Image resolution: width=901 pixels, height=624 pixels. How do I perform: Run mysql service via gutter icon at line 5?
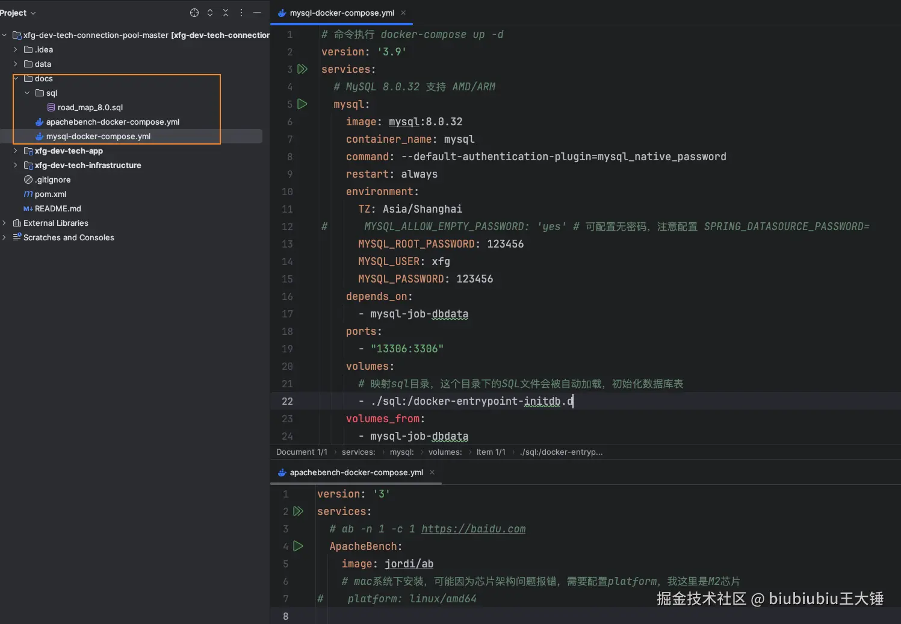pos(303,104)
